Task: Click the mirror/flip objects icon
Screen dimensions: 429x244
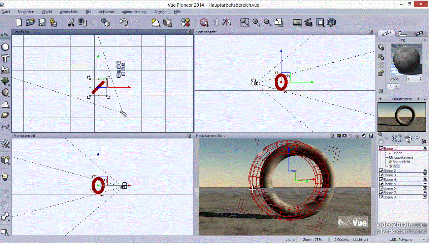Action: click(227, 22)
